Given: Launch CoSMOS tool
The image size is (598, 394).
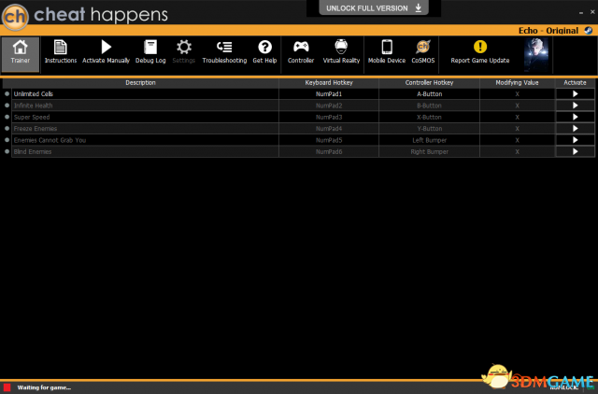Looking at the screenshot, I should 423,52.
